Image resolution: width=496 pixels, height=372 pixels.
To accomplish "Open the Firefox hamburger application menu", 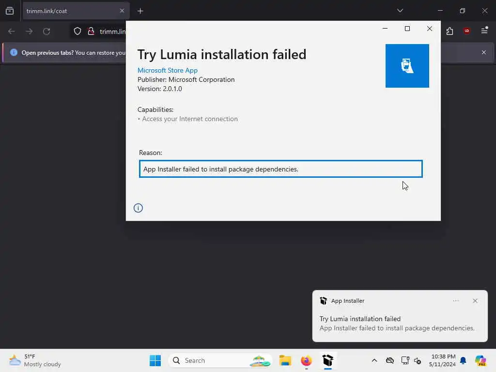I will click(x=484, y=31).
